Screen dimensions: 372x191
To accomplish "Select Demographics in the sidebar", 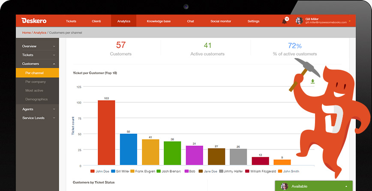I will (x=37, y=99).
